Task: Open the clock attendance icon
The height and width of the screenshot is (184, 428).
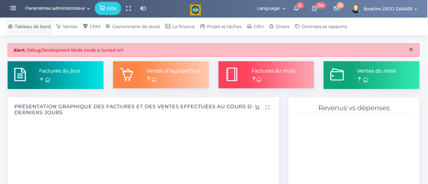Action: (314, 9)
